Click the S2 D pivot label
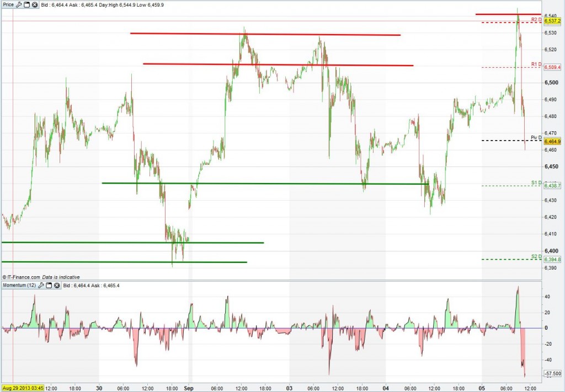The image size is (565, 392). pyautogui.click(x=536, y=257)
